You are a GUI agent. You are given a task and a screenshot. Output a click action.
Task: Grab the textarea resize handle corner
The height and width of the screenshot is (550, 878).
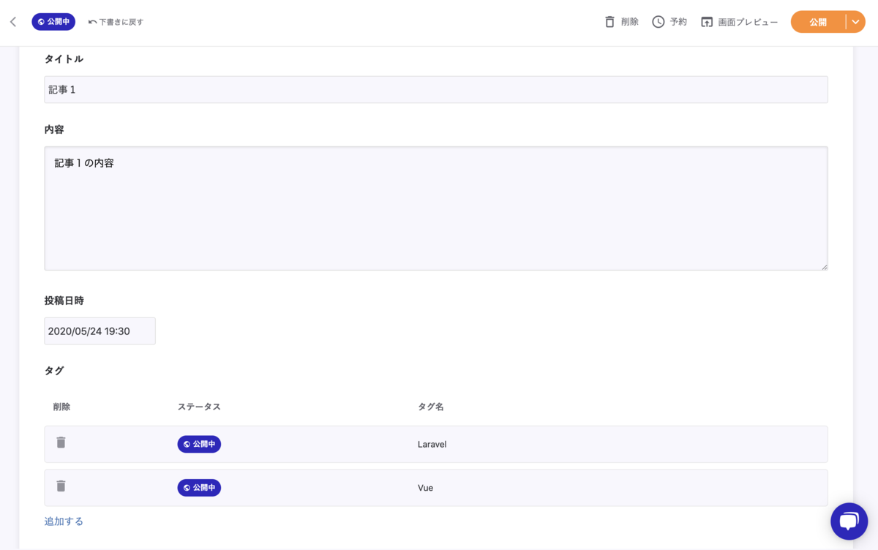[824, 266]
